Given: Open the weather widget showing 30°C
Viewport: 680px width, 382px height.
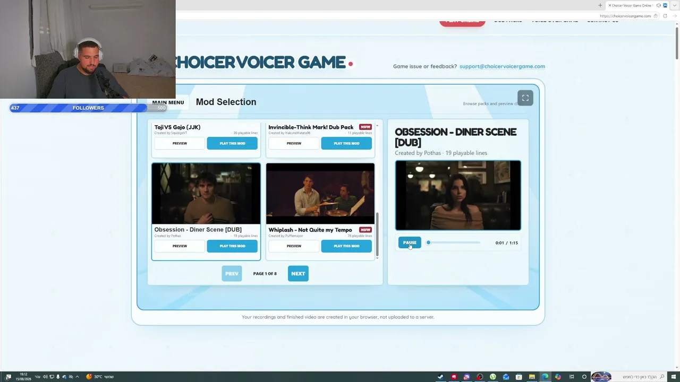Looking at the screenshot, I should (x=100, y=377).
